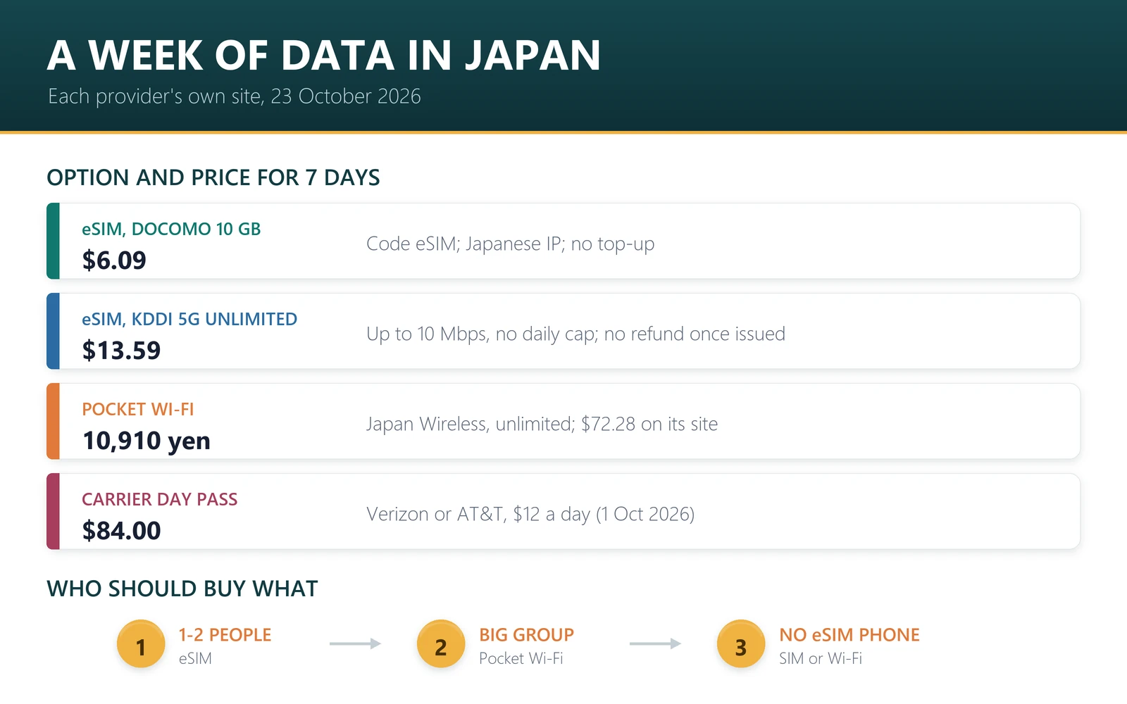Image resolution: width=1127 pixels, height=704 pixels.
Task: Click the subtitle "Each provider's own site, 23 October 2026"
Action: (x=235, y=96)
